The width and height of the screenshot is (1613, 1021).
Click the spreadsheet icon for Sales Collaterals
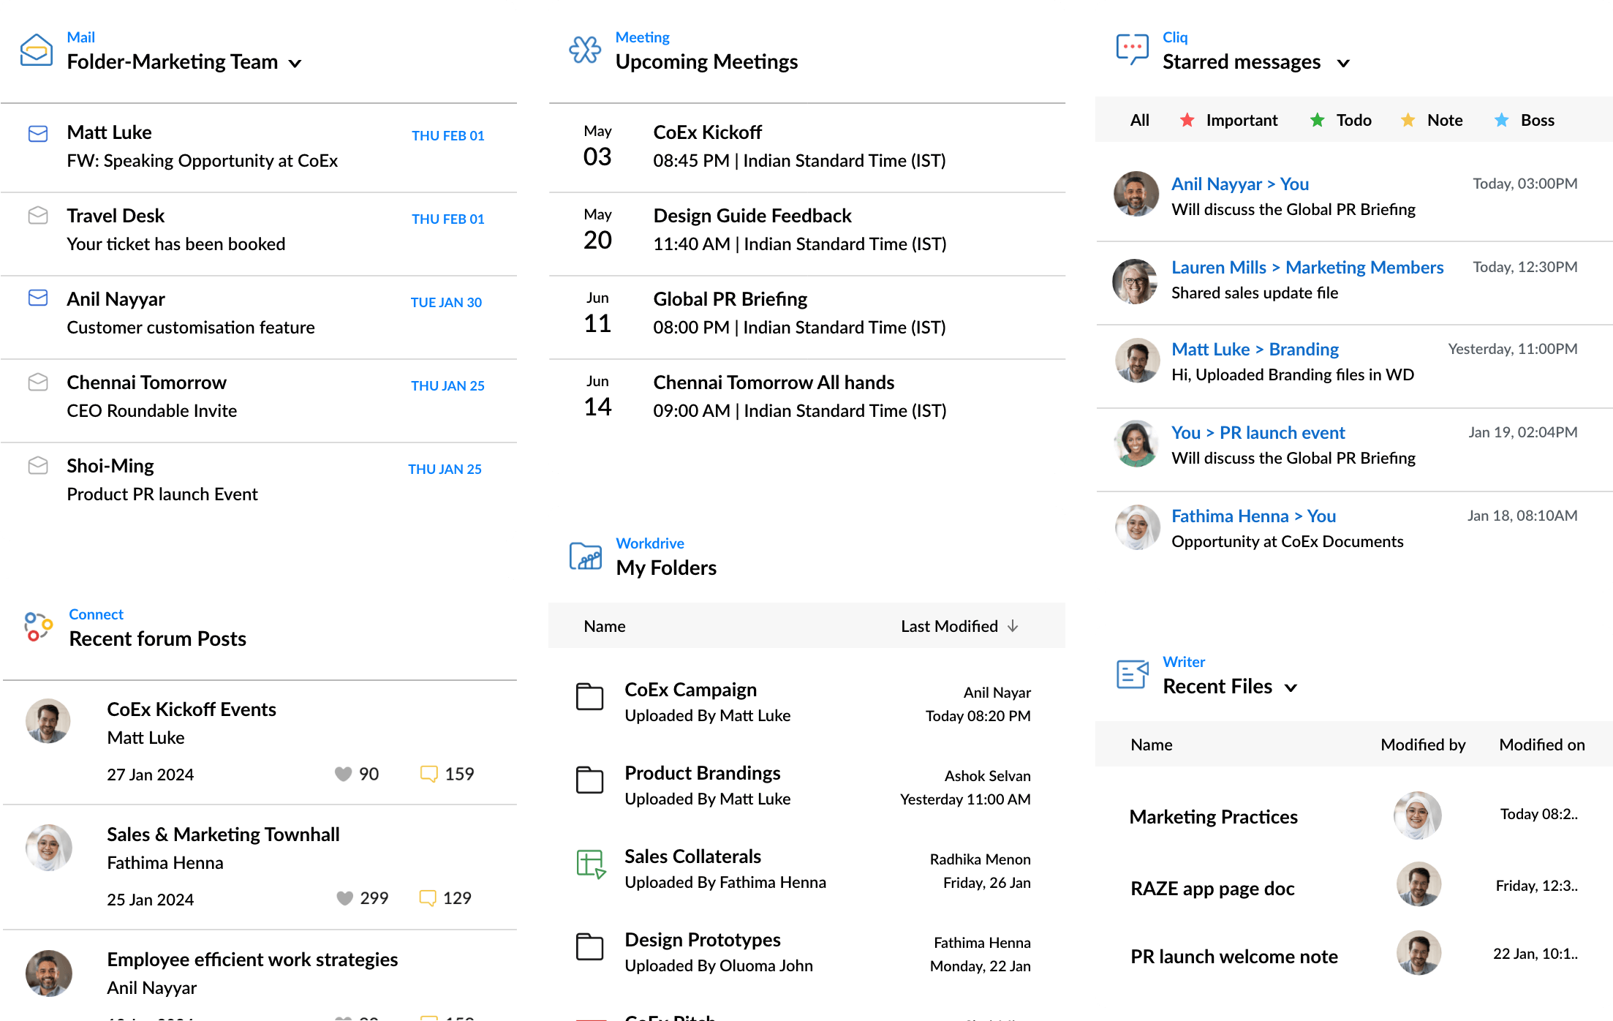point(591,865)
